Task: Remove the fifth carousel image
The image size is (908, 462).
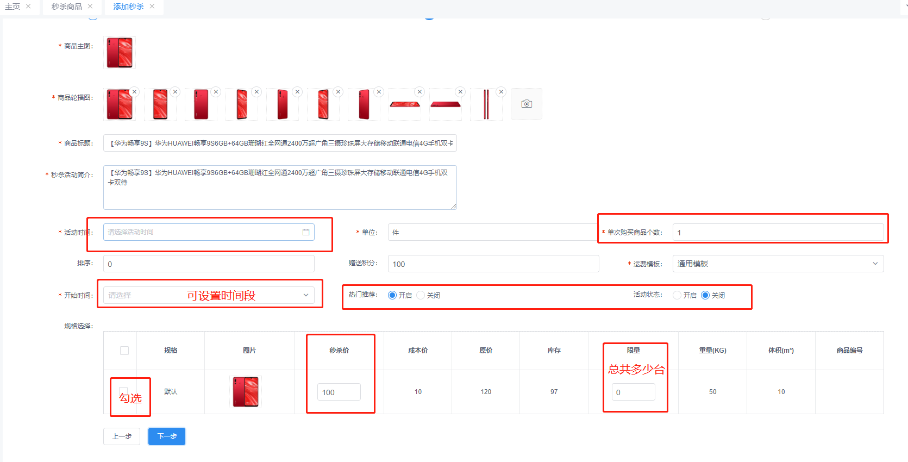Action: pos(297,92)
